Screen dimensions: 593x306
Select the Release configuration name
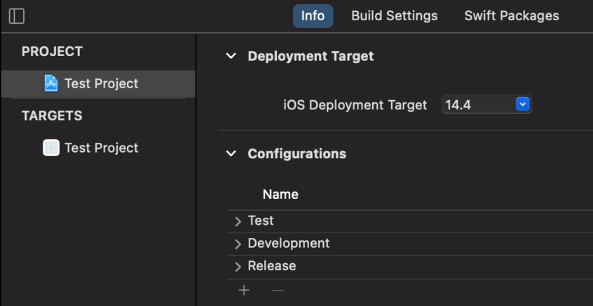click(272, 266)
